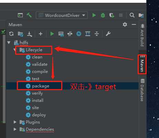Click the Maven panel gear options icon

[x=125, y=24]
